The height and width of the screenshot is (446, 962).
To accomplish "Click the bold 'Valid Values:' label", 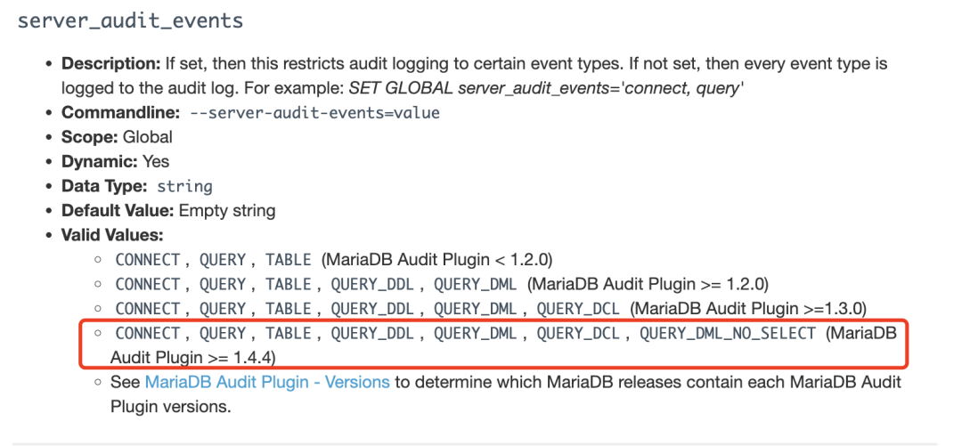I will point(112,235).
